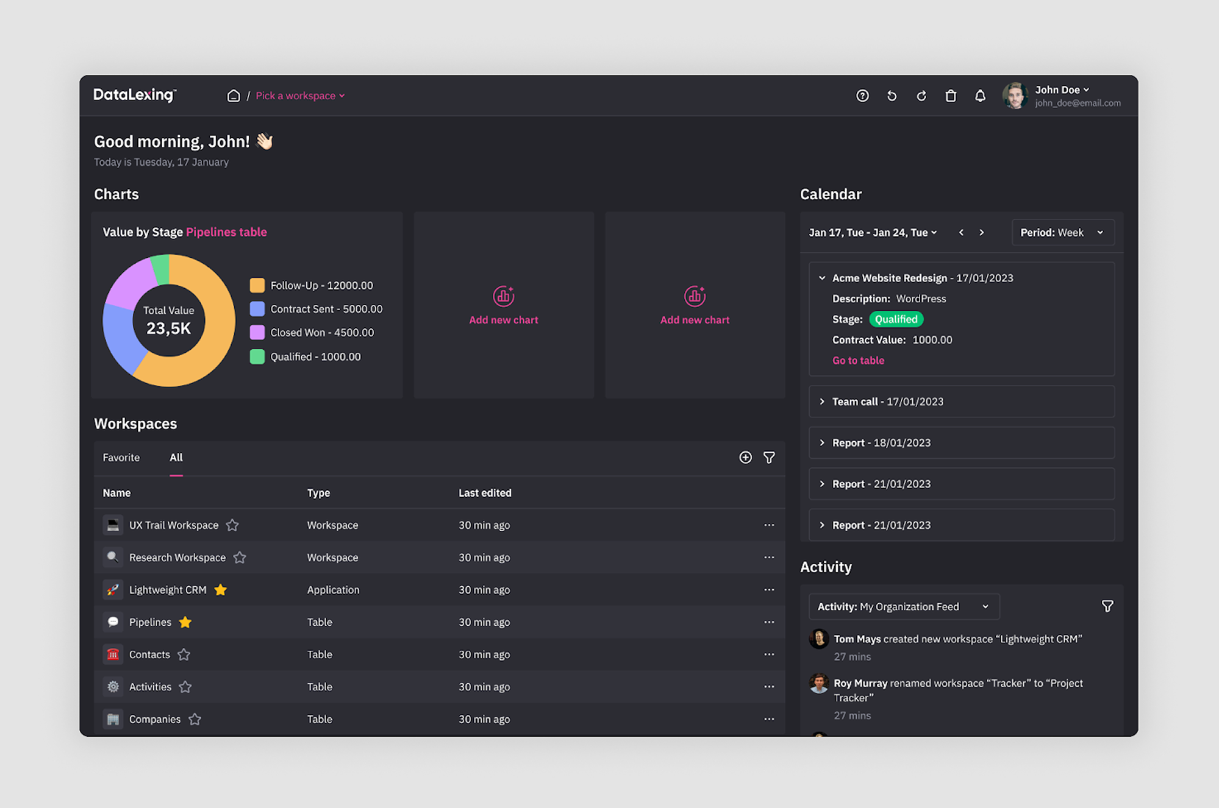The height and width of the screenshot is (808, 1219).
Task: Unfavorite the Lightweight CRM star
Action: (221, 589)
